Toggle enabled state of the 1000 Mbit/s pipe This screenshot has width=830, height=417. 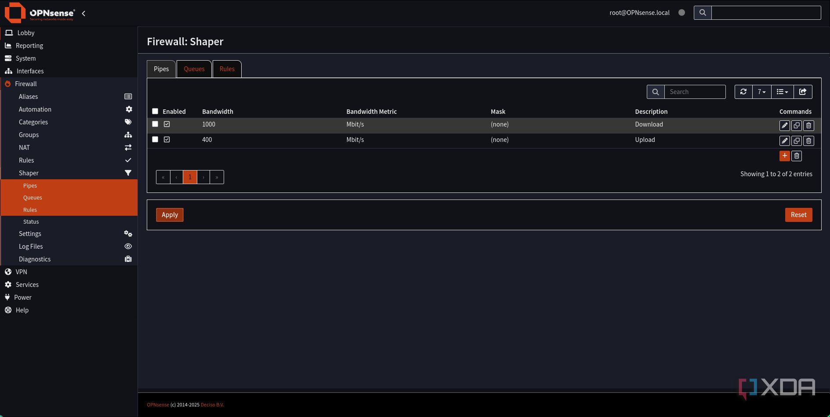tap(167, 124)
